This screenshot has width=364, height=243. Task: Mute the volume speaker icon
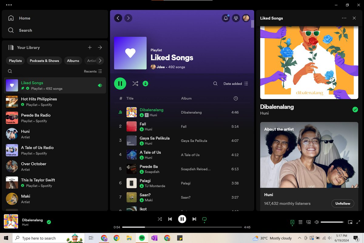pyautogui.click(x=317, y=222)
